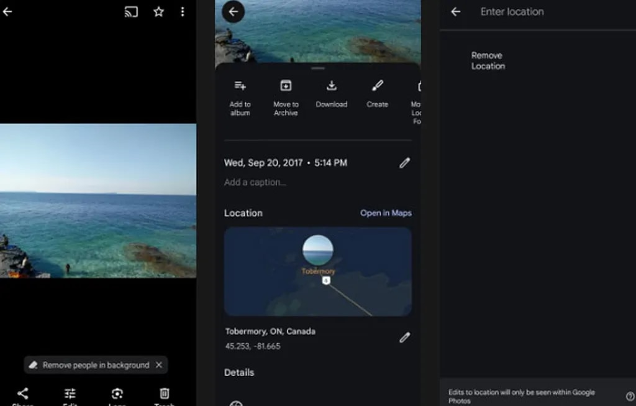Screen dimensions: 636x406
Task: Click the help icon near the location edits notice
Action: [x=628, y=395]
